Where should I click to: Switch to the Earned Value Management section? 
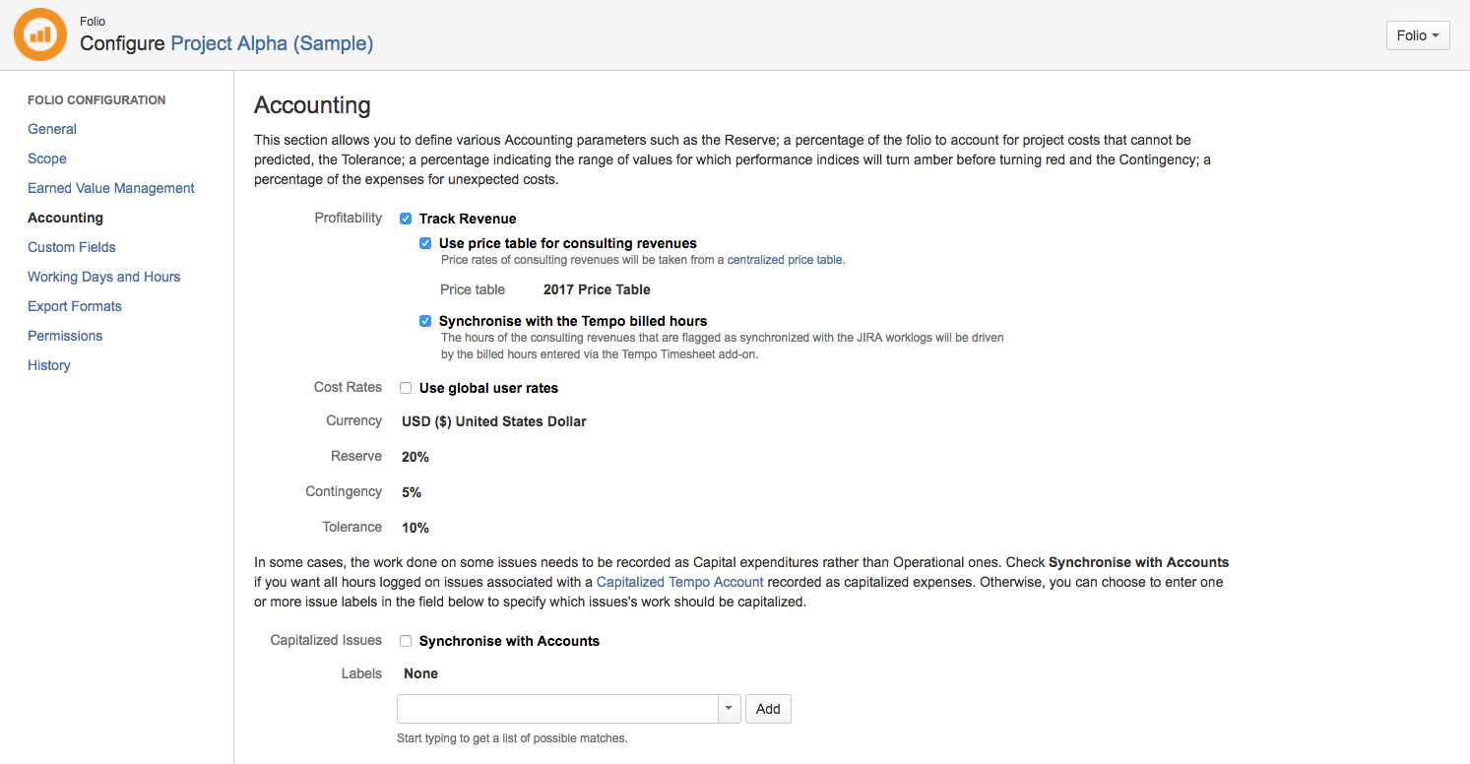coord(110,187)
